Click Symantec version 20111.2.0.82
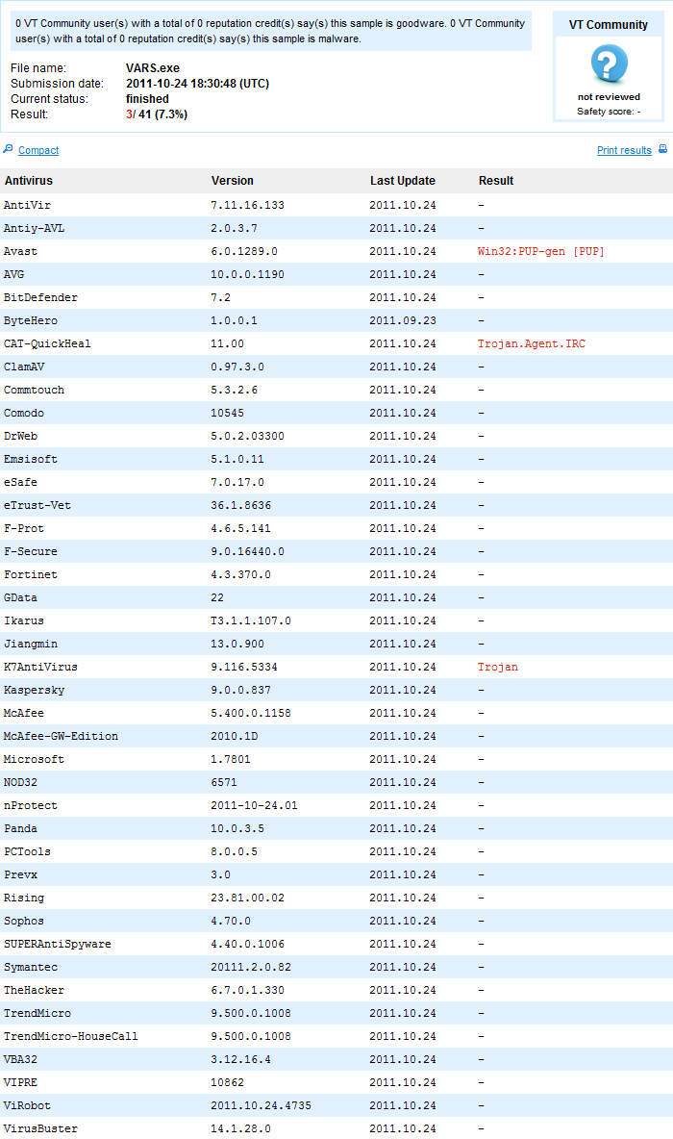 (x=251, y=968)
